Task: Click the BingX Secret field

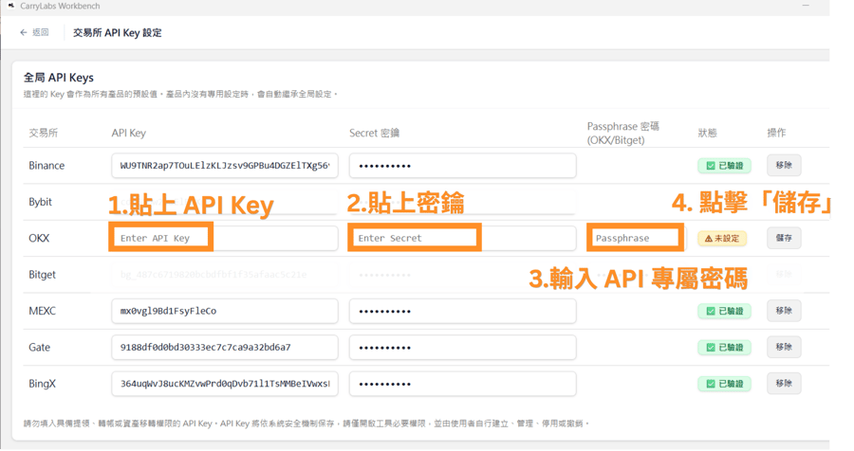Action: tap(462, 384)
